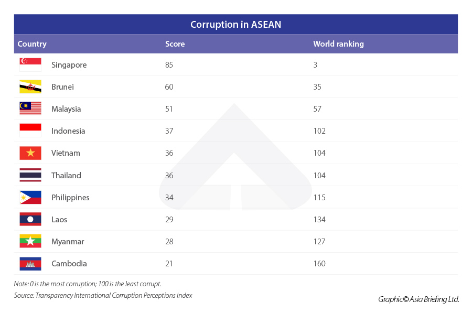Select the Laos flag icon
The image size is (472, 313).
coord(30,220)
